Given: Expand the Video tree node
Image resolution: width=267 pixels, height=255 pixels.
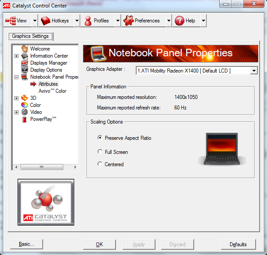Looking at the screenshot, I should [17, 112].
